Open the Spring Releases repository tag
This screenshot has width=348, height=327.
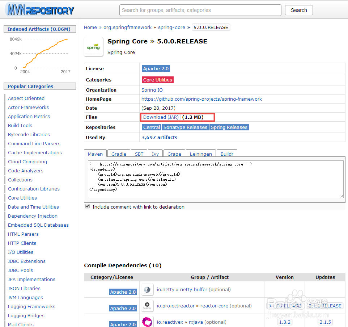(x=229, y=127)
